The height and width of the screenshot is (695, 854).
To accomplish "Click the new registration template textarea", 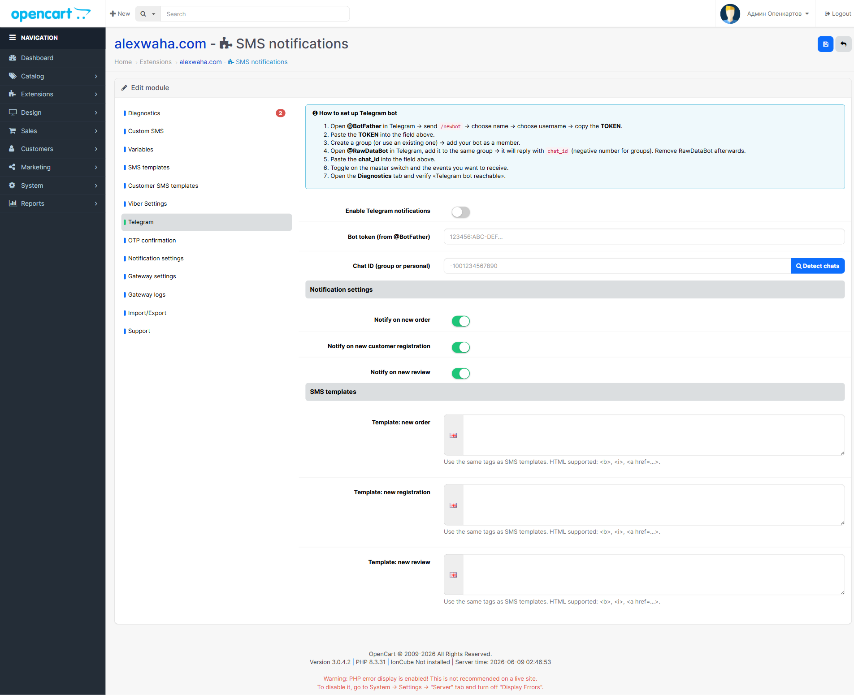I will pos(654,505).
